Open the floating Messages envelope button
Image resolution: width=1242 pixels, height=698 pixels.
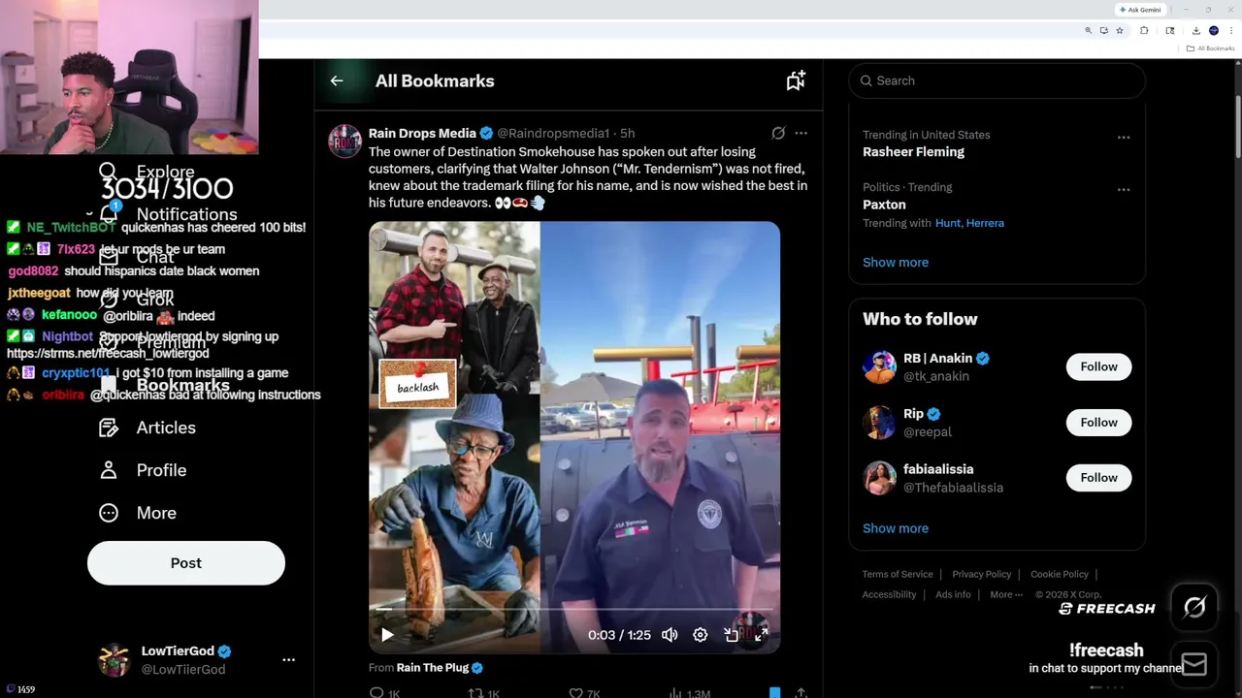1194,663
